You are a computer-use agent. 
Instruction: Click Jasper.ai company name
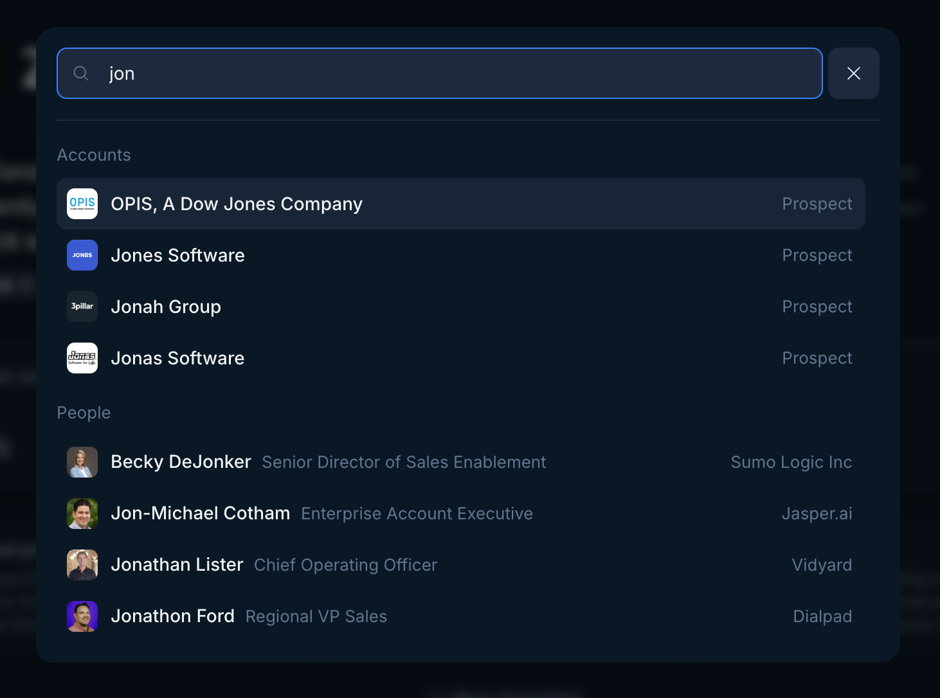(x=817, y=514)
